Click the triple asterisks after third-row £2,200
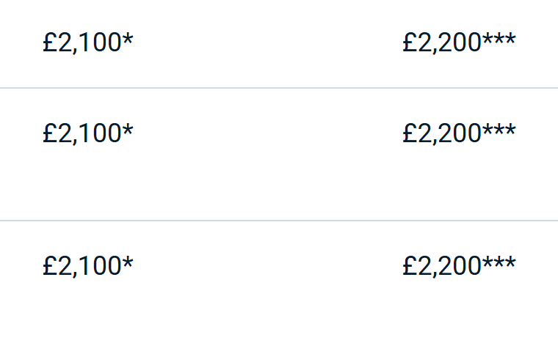The height and width of the screenshot is (343, 558). 499,262
